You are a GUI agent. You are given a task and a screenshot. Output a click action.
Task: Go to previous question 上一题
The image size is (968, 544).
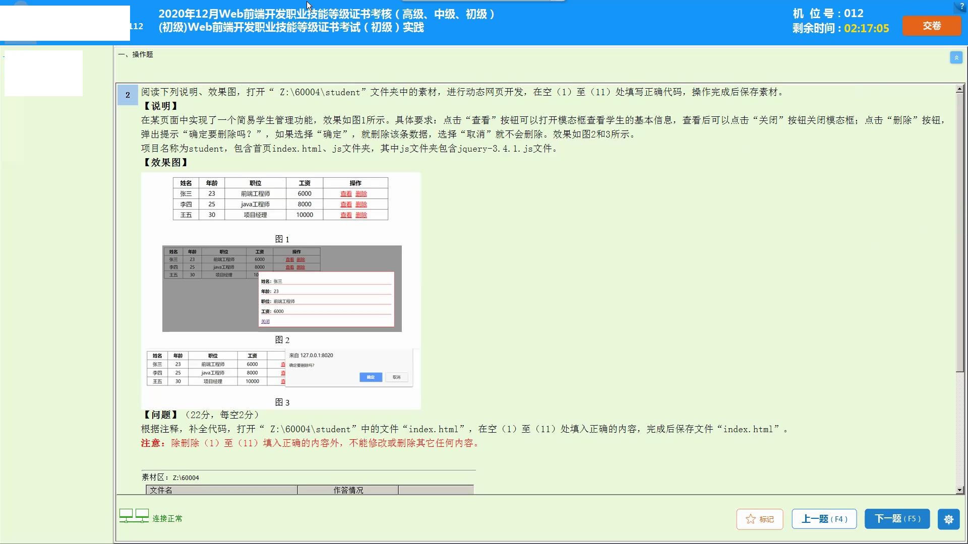click(x=824, y=519)
